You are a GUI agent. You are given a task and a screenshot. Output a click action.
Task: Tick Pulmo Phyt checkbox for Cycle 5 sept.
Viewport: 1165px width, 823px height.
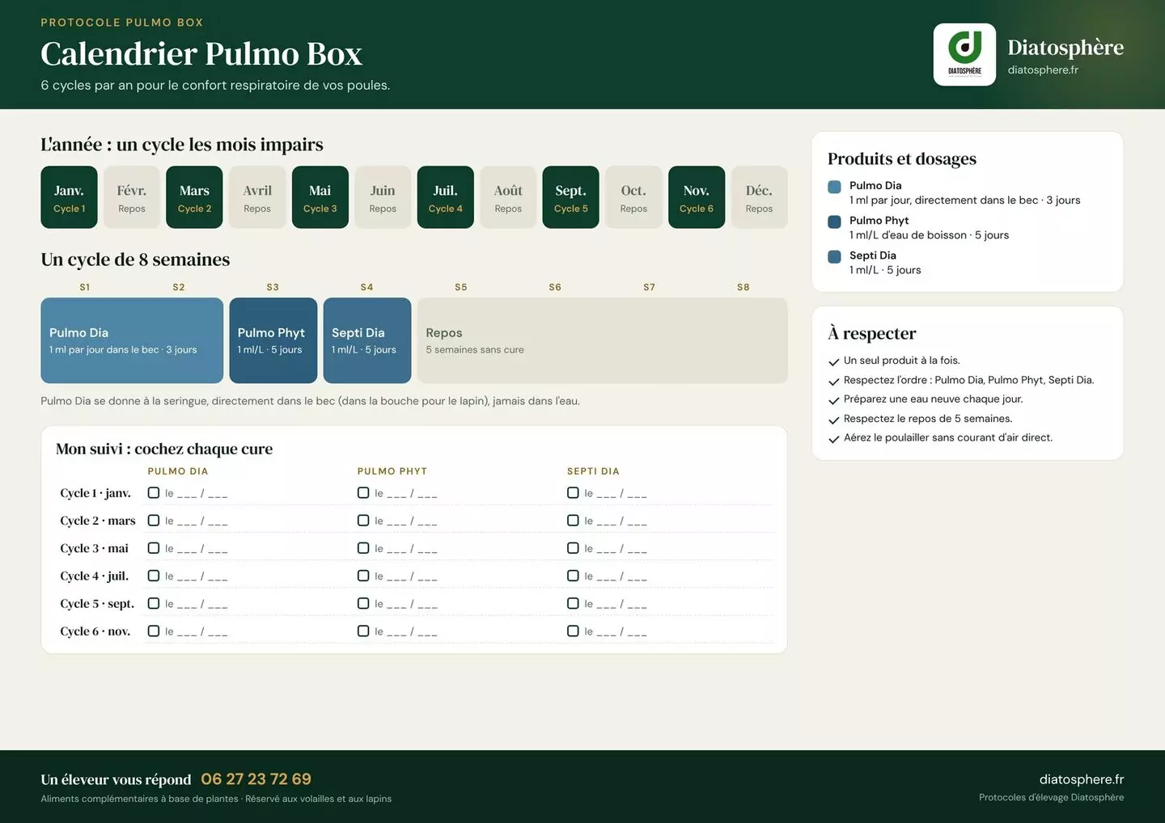(363, 603)
